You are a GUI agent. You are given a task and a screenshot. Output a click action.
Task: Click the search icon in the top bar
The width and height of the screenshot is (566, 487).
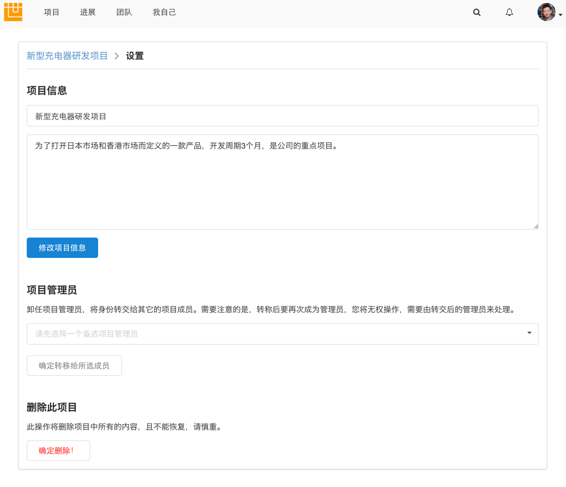pos(476,12)
